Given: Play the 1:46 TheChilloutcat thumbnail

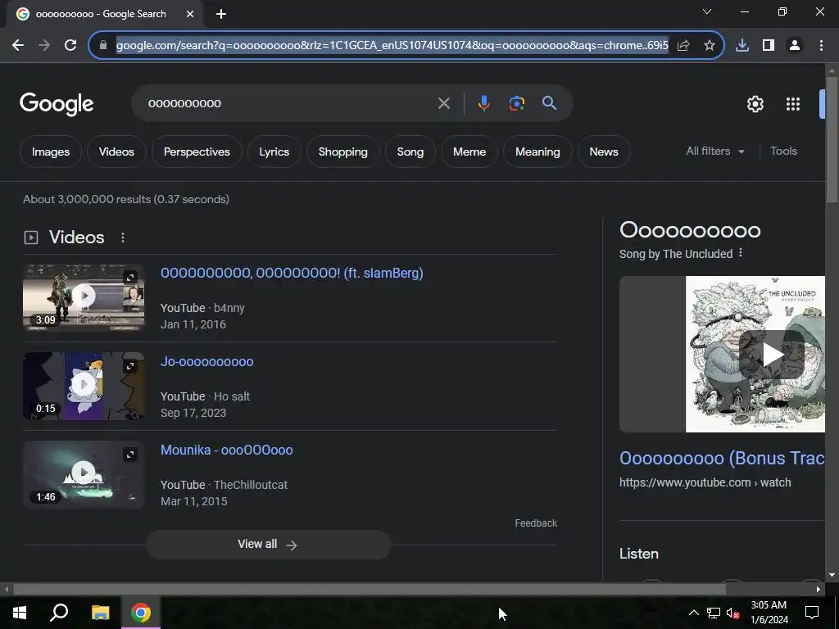Looking at the screenshot, I should pyautogui.click(x=84, y=474).
